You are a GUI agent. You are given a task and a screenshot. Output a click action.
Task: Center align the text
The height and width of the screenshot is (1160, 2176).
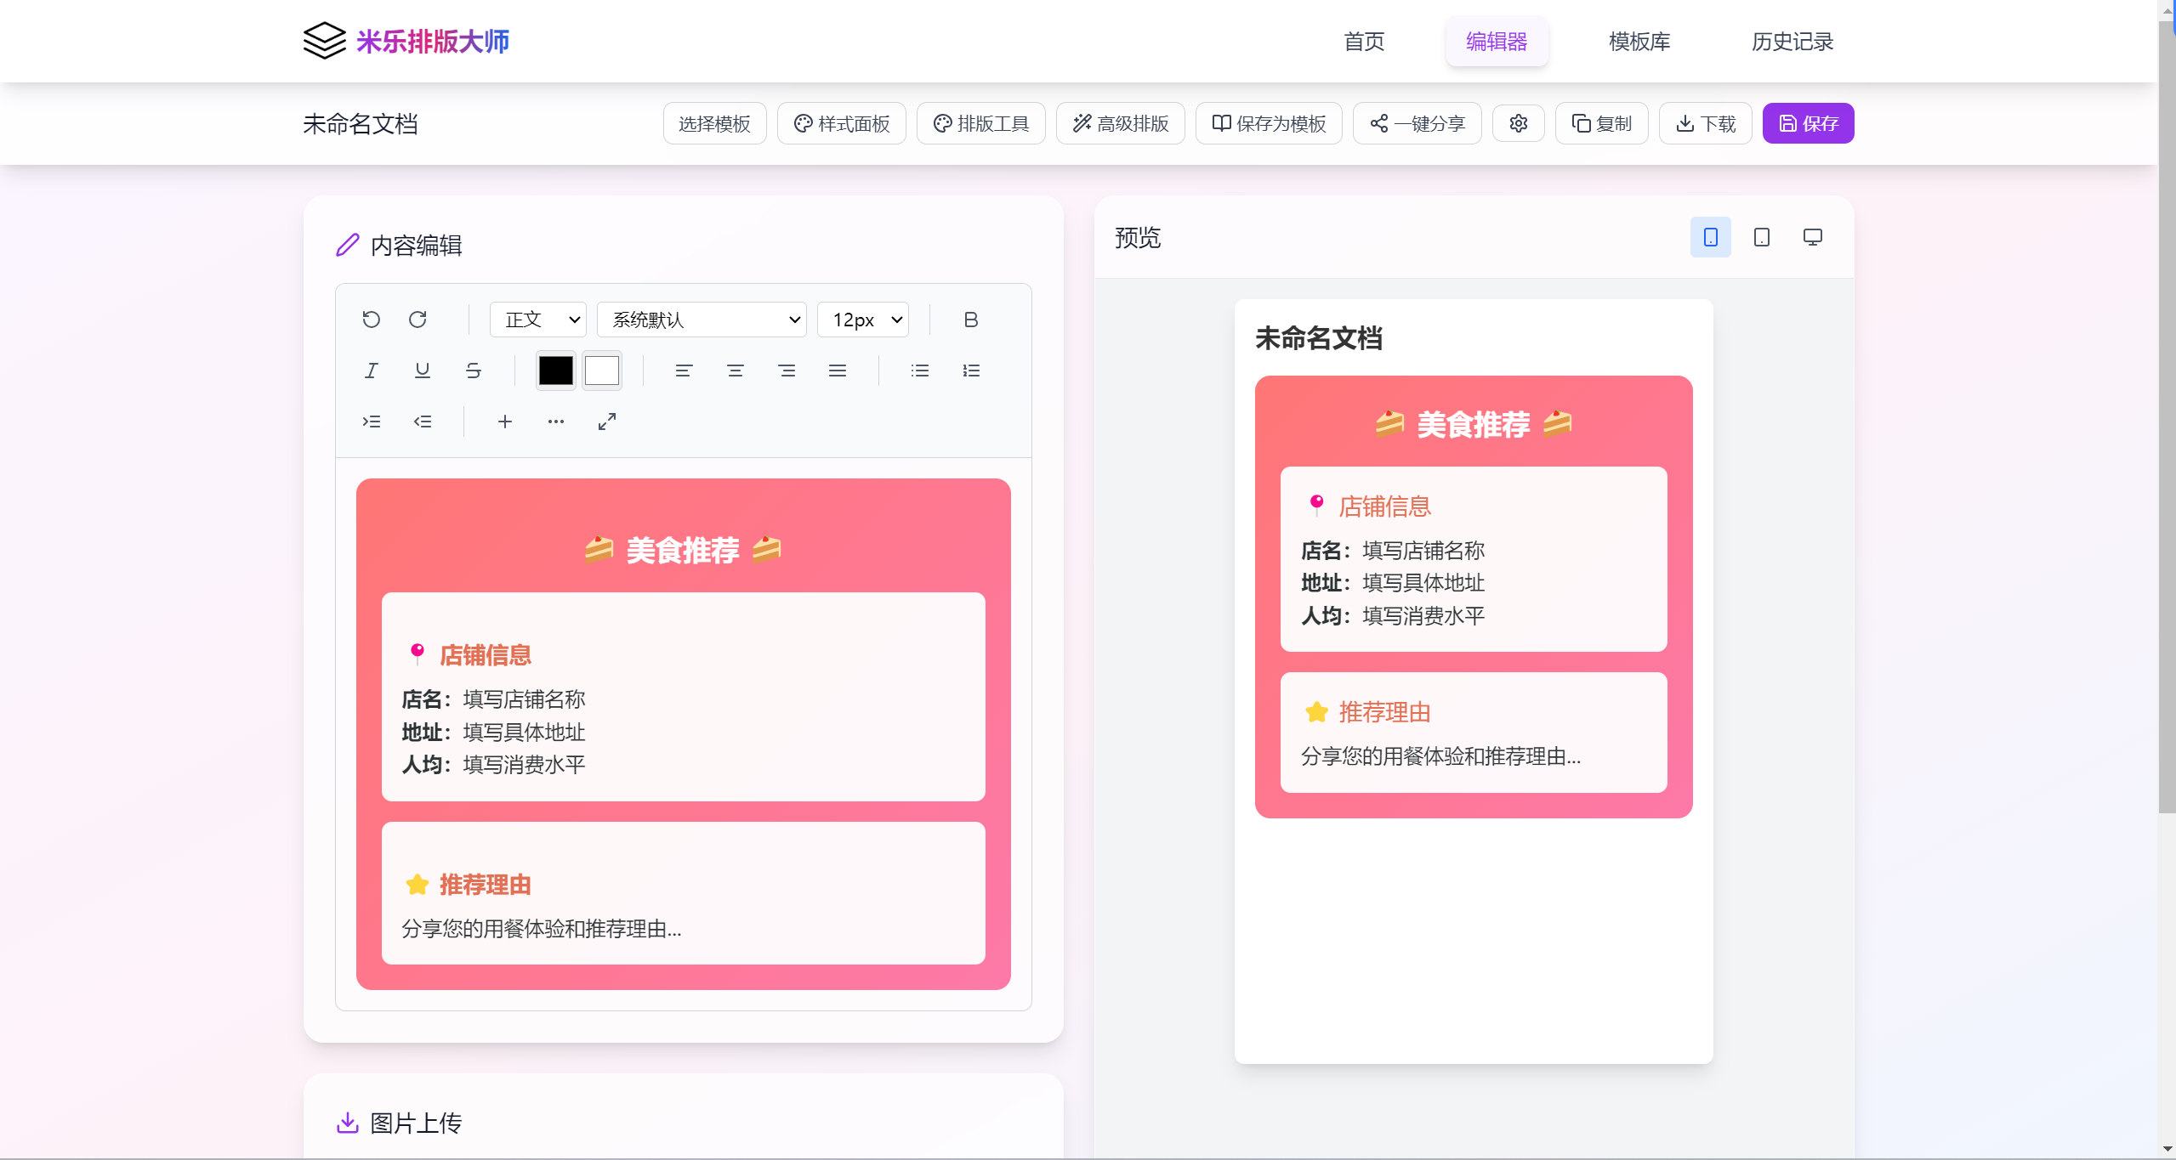736,371
